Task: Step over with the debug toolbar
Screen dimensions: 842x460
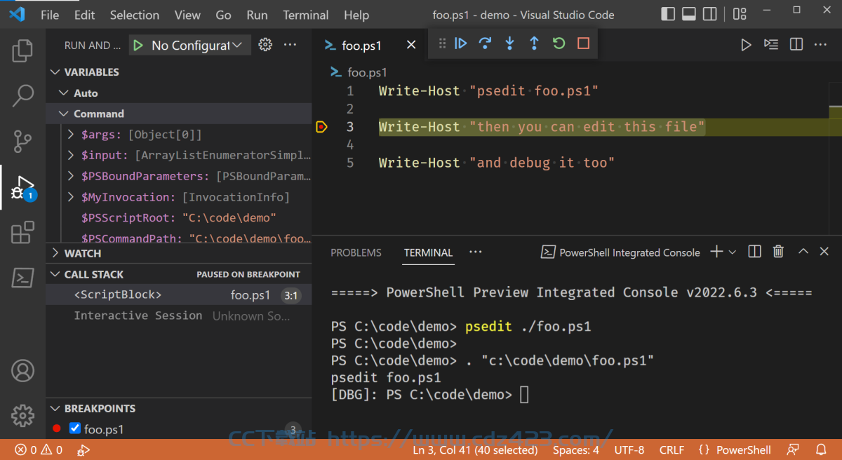Action: click(x=485, y=43)
